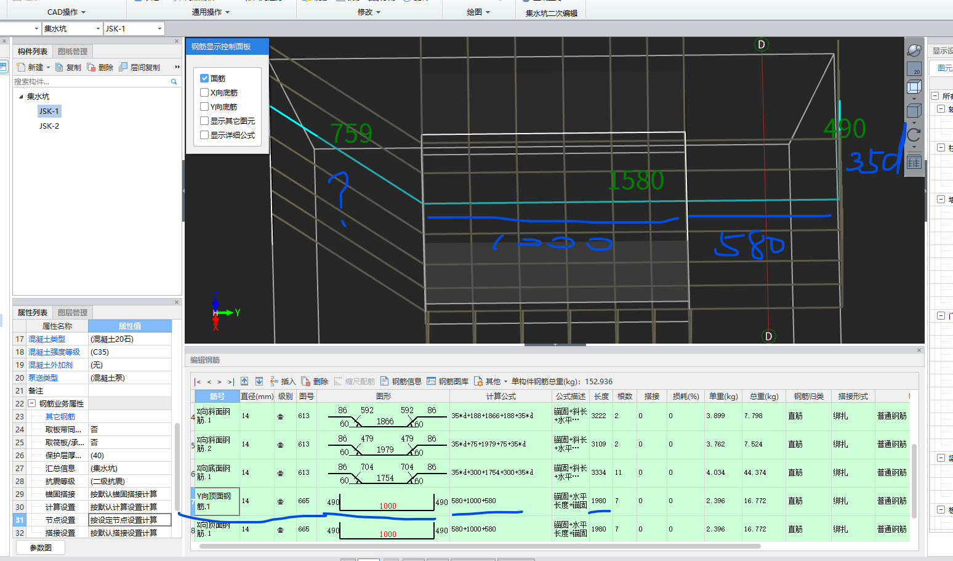Expand the 其他 dropdown in rebar toolbar
The width and height of the screenshot is (953, 561).
click(505, 381)
